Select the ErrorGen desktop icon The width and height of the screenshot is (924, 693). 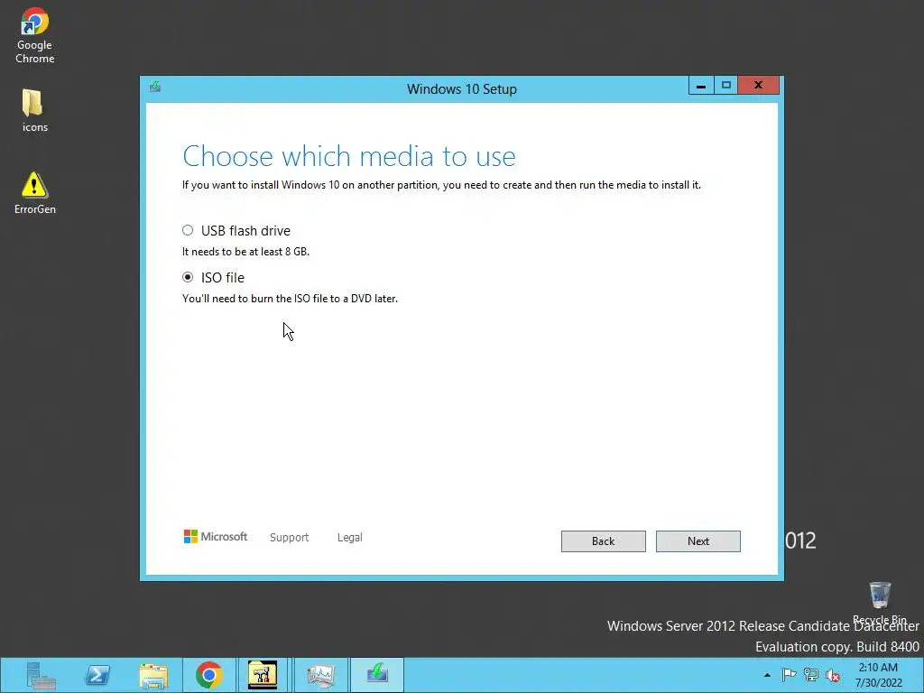pyautogui.click(x=35, y=193)
